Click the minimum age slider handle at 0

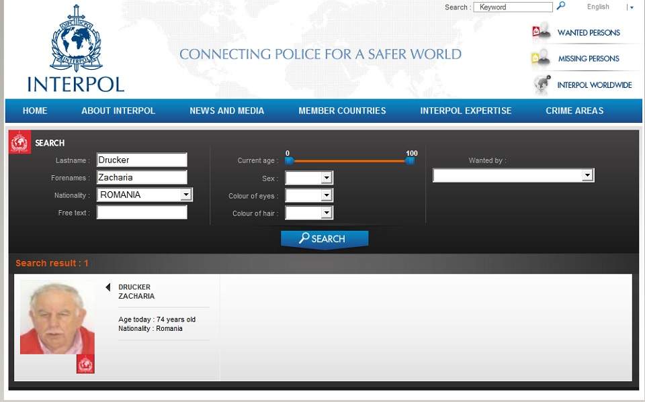[x=289, y=160]
